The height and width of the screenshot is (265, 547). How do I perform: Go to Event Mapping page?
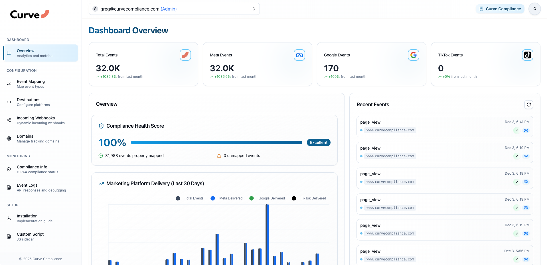[41, 84]
